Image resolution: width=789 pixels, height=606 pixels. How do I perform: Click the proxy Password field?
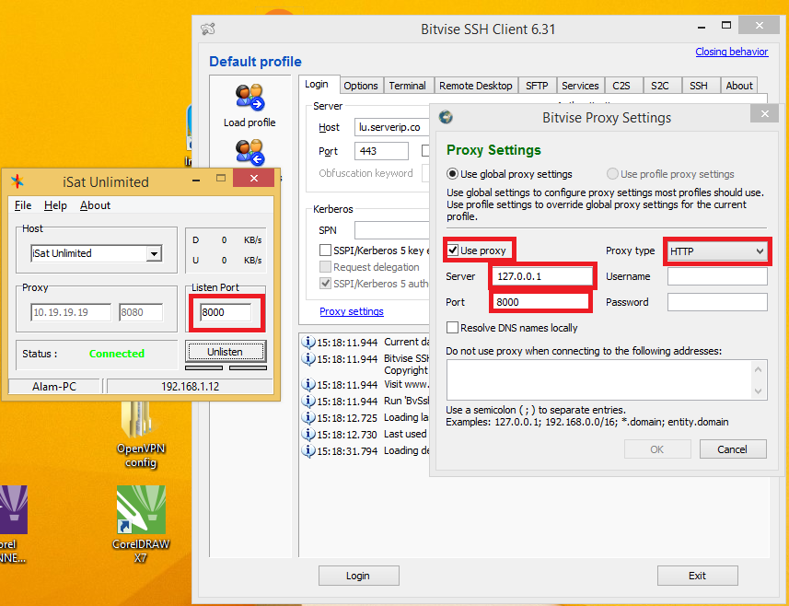(717, 302)
